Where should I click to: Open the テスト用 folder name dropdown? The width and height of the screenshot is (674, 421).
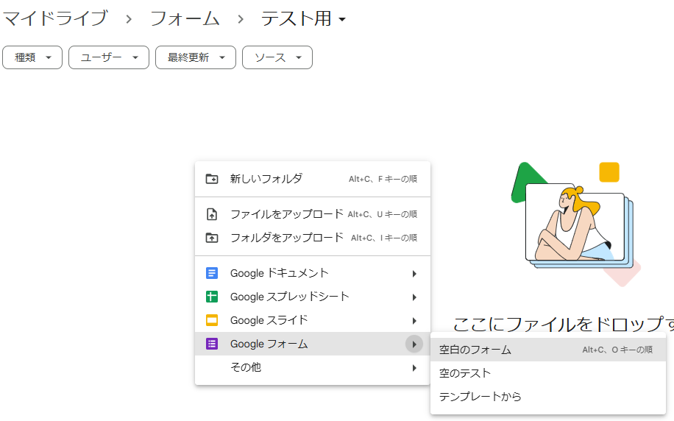tap(342, 19)
